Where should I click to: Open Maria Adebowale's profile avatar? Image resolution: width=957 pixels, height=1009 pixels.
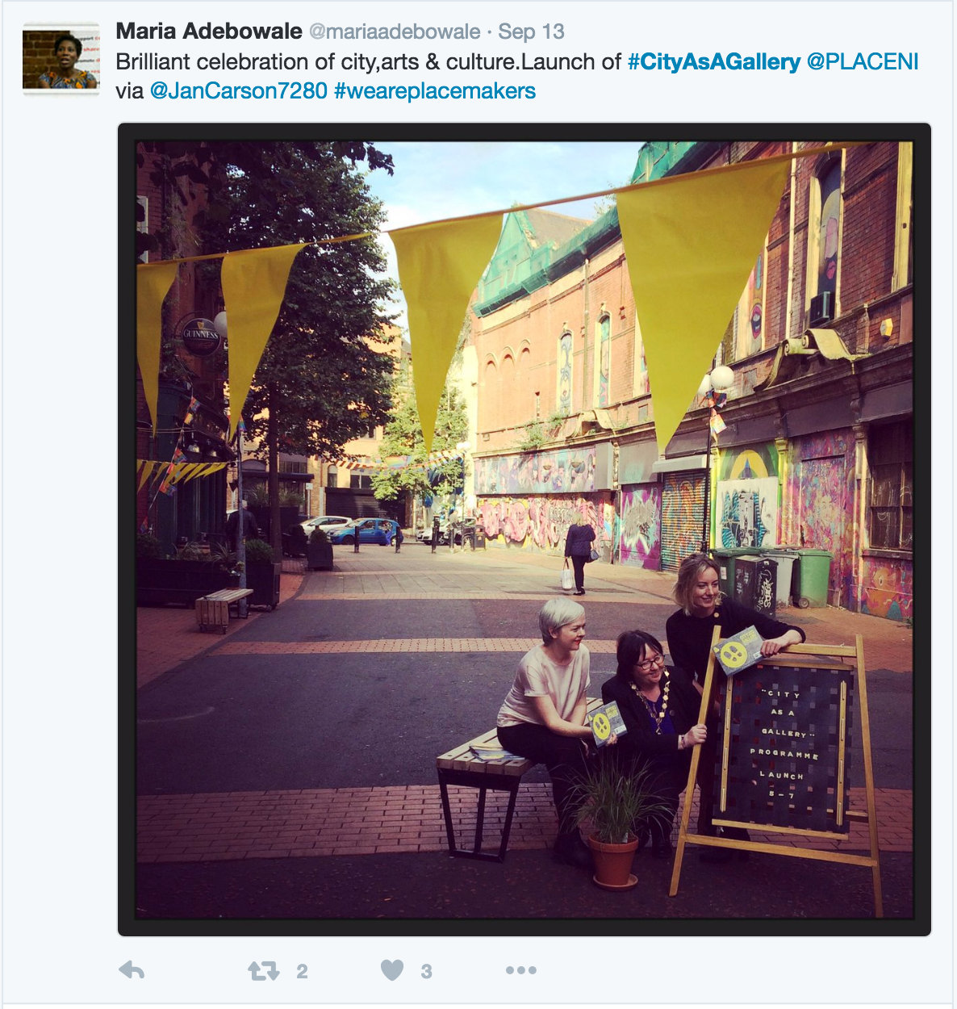click(61, 59)
